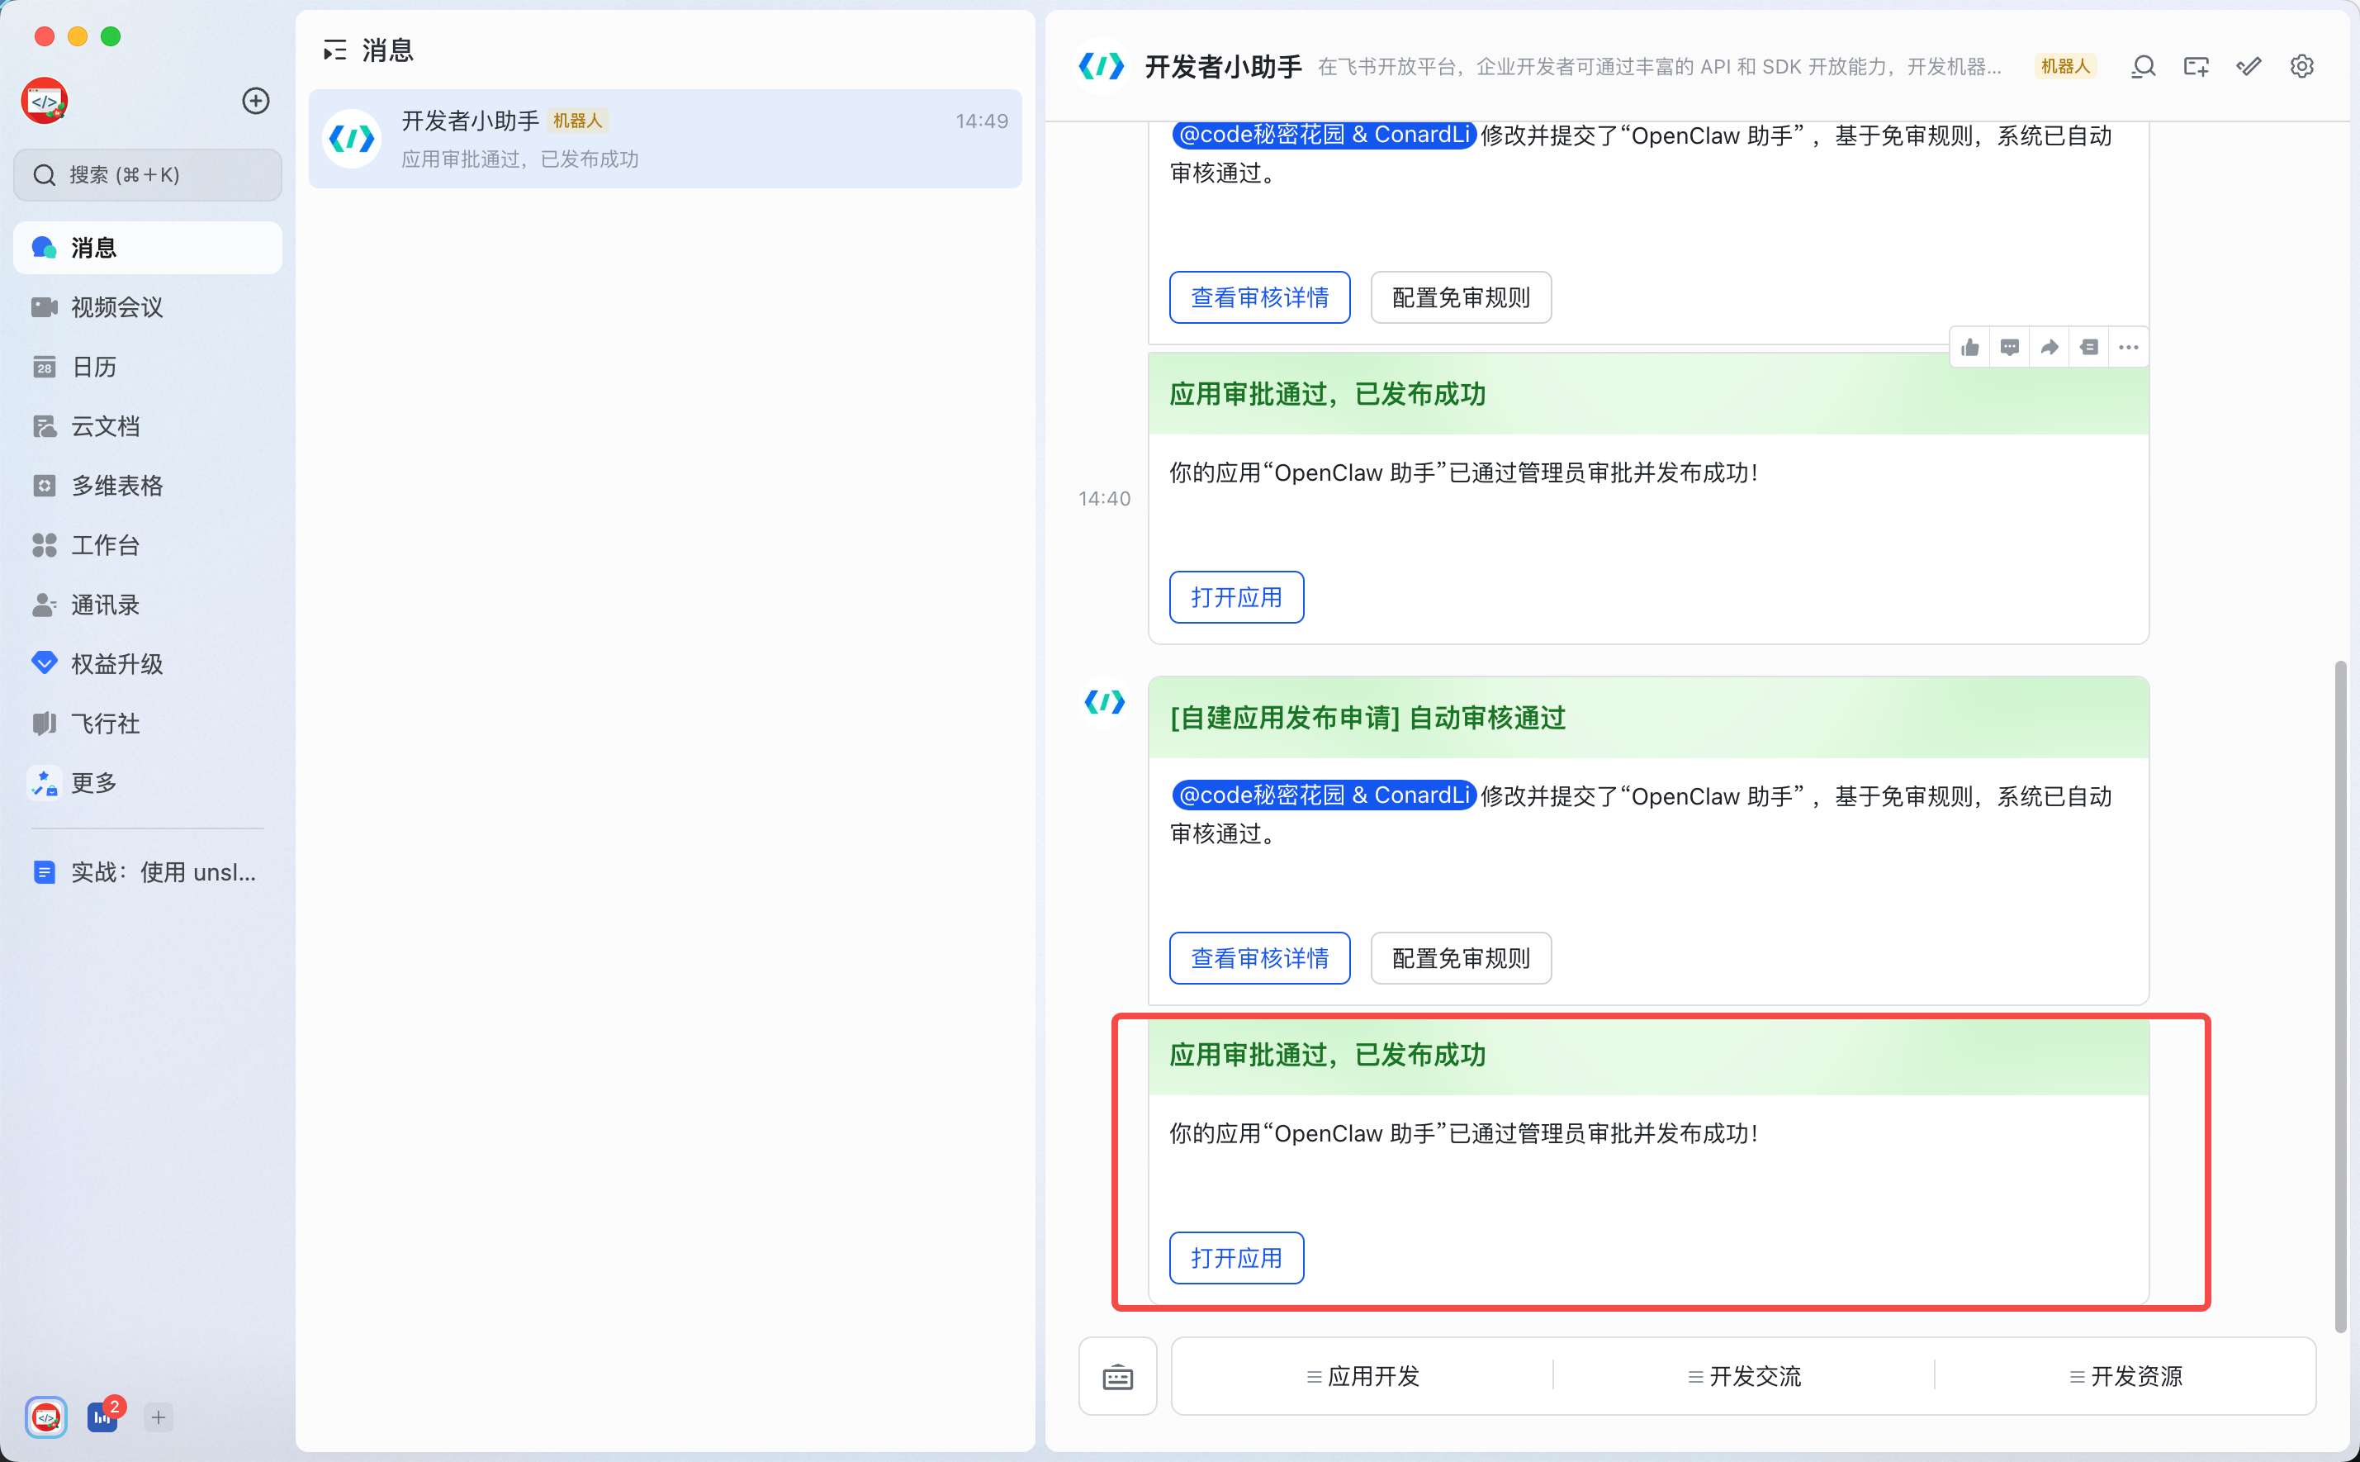Viewport: 2360px width, 1462px height.
Task: Click the search field 搜索 (⌘+K)
Action: pyautogui.click(x=147, y=175)
